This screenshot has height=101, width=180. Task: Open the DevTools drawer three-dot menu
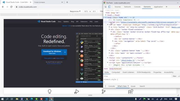[x=105, y=86]
